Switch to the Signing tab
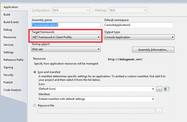Viewport: 187px width, 122px height. click(8, 67)
